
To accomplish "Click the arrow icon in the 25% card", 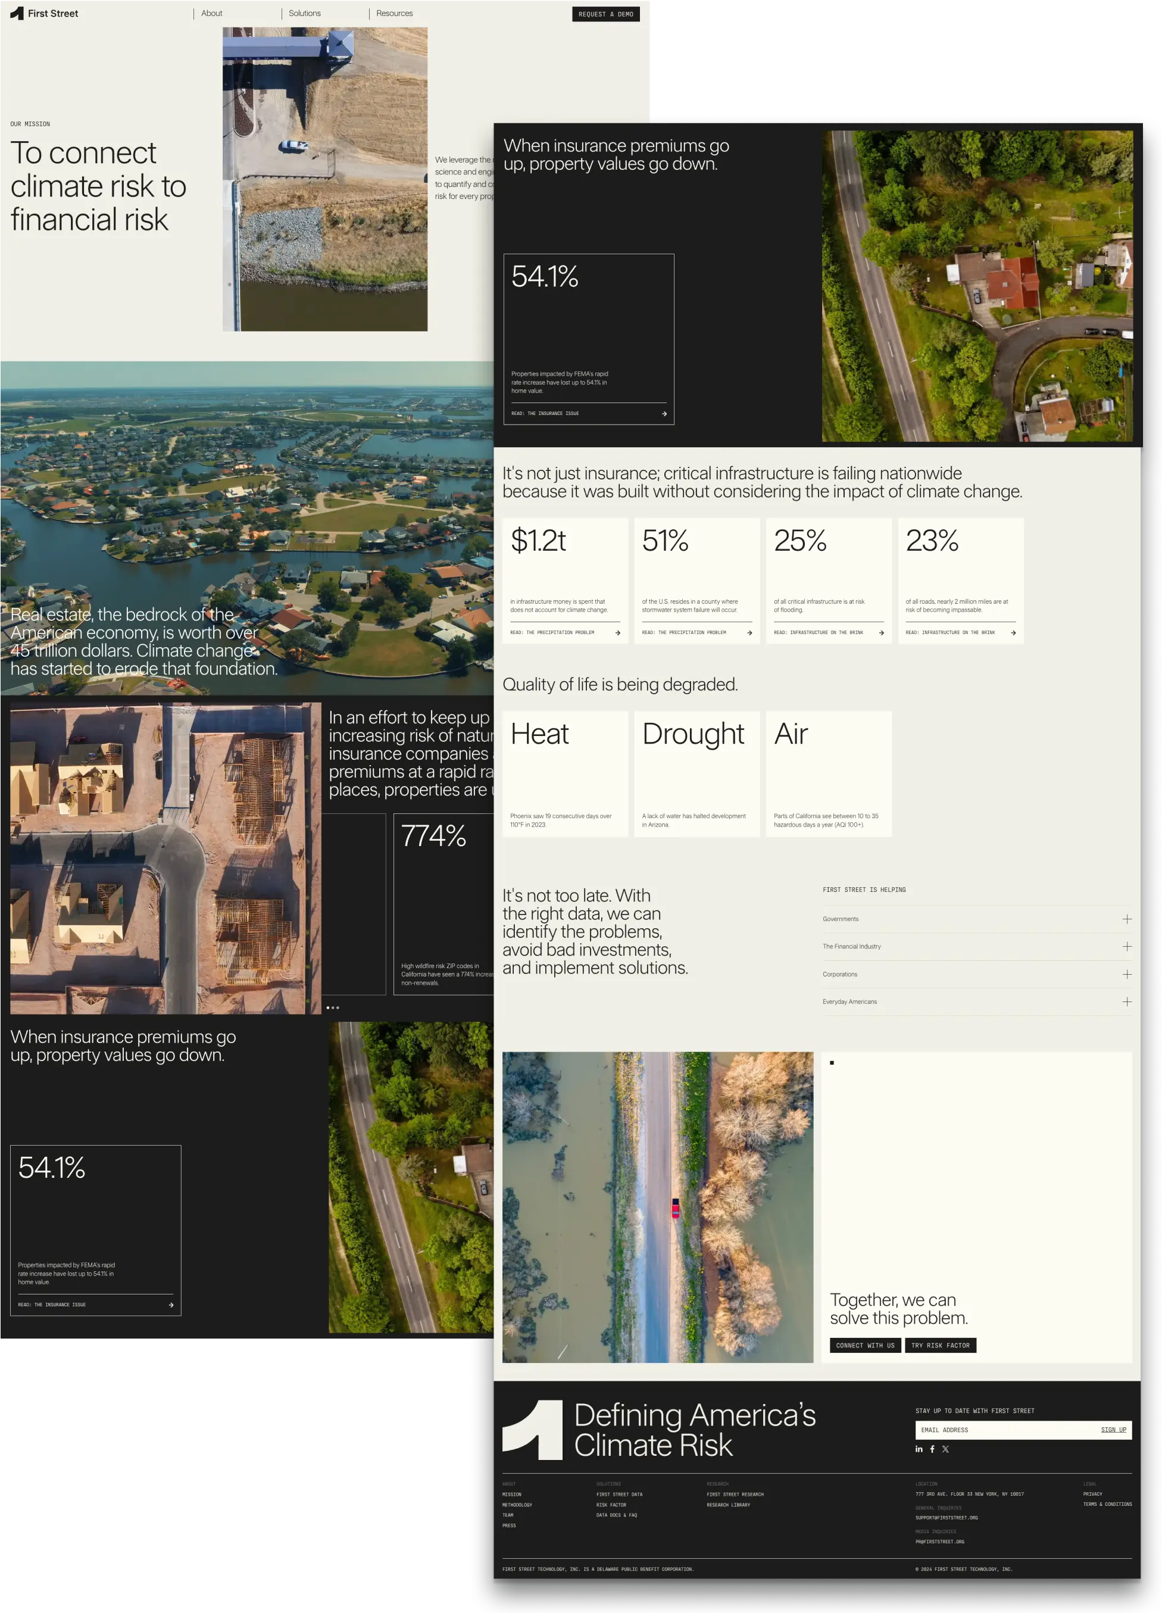I will point(881,633).
